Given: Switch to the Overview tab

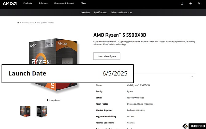Looking at the screenshot, I should (x=85, y=12).
